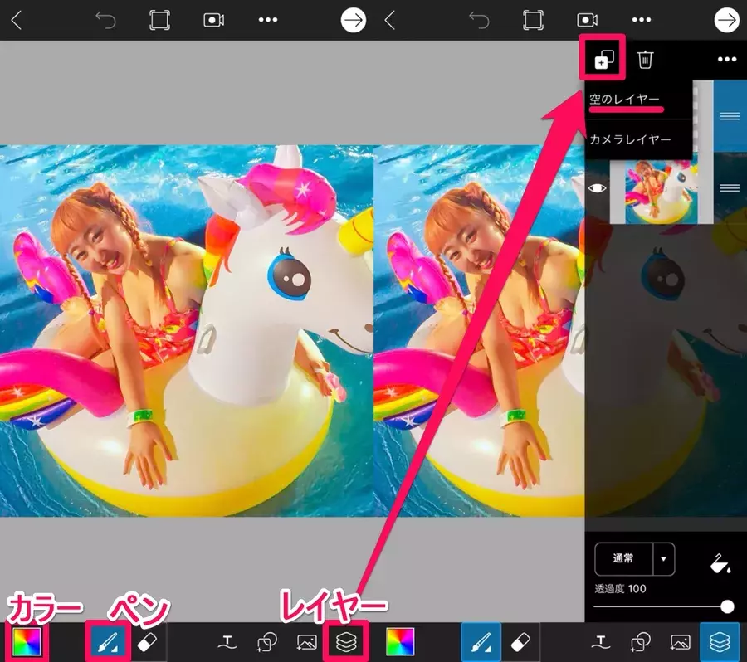Open the layers panel from left bottom toolbar
The image size is (747, 662).
pyautogui.click(x=344, y=642)
